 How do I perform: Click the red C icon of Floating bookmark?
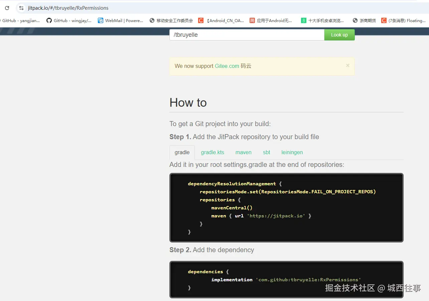pyautogui.click(x=384, y=20)
